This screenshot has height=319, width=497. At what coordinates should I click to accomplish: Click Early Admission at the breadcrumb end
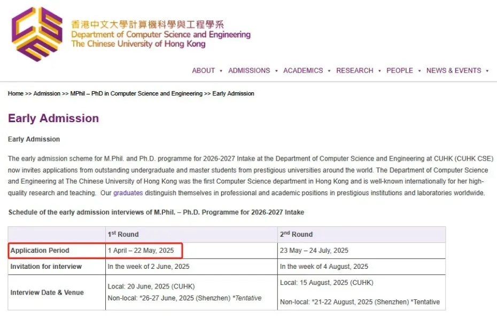tap(233, 93)
